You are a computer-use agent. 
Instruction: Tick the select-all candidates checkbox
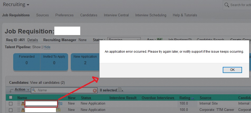(11, 97)
